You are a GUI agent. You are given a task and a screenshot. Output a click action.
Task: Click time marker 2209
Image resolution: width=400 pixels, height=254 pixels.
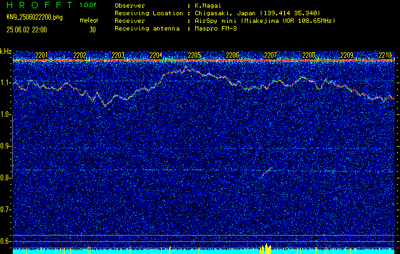[x=347, y=55]
